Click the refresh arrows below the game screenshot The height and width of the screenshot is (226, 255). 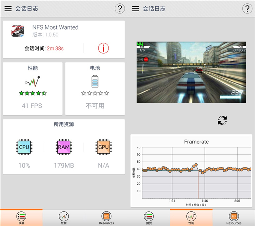[222, 120]
